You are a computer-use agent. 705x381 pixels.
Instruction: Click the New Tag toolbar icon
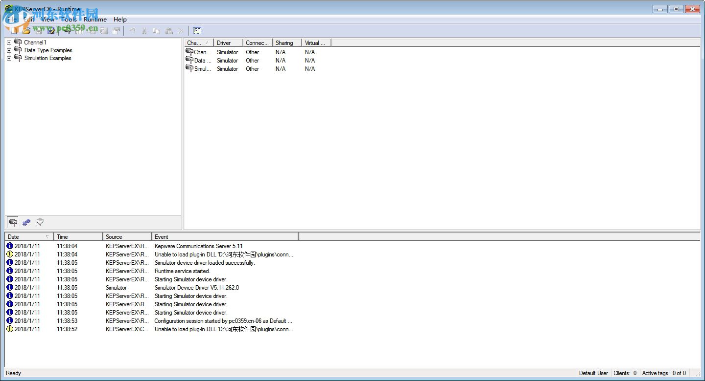[104, 31]
